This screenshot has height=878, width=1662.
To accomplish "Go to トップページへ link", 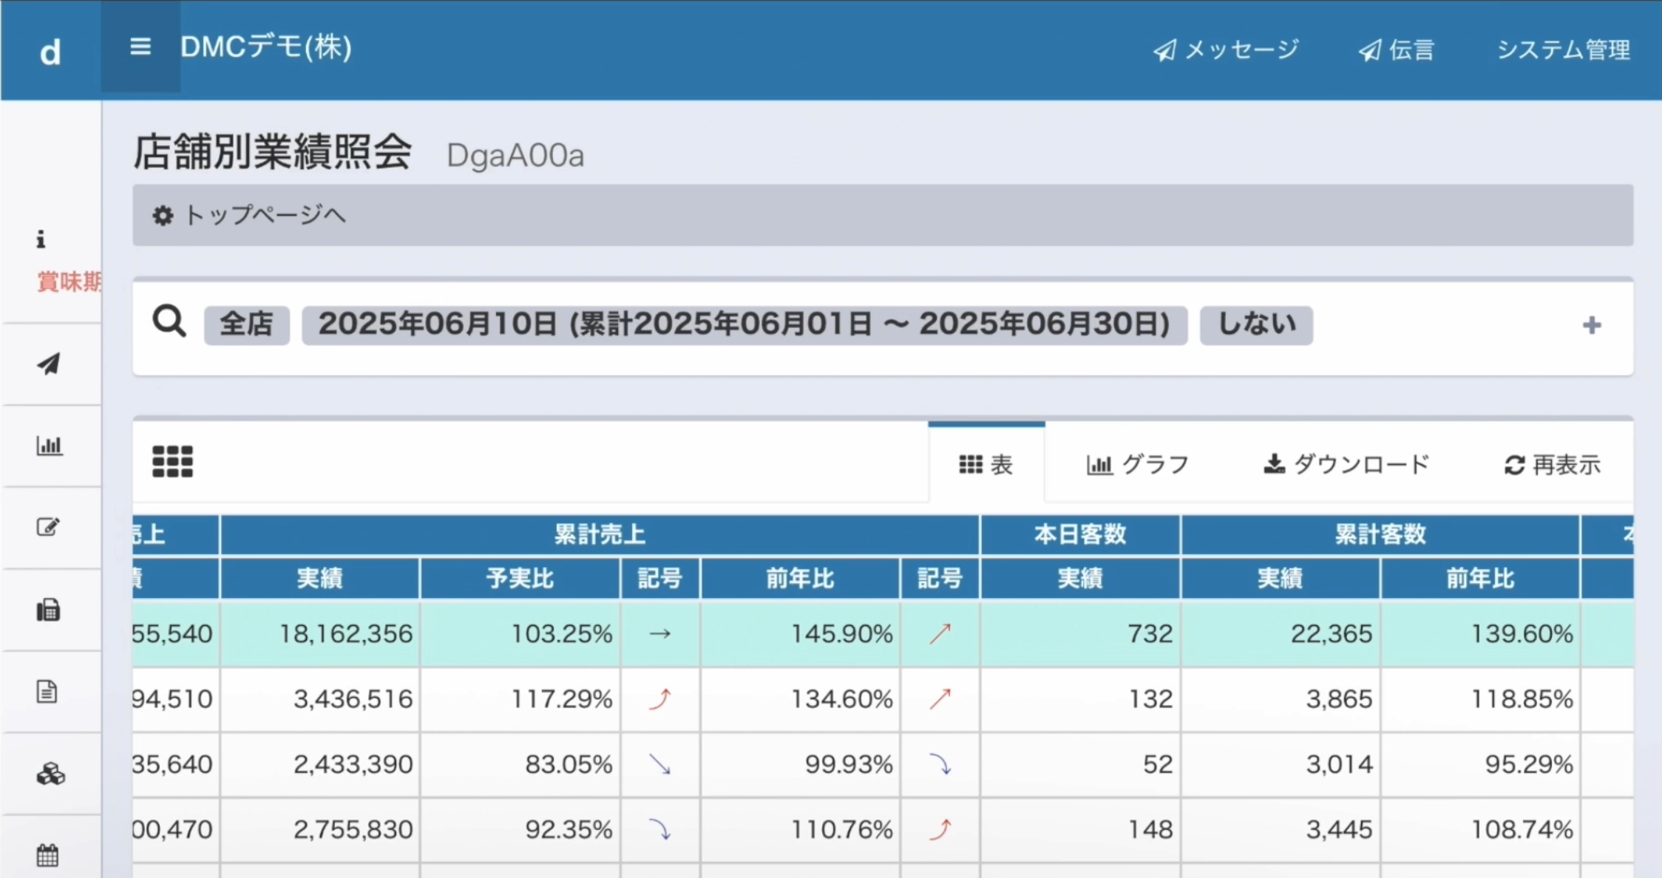I will coord(250,215).
